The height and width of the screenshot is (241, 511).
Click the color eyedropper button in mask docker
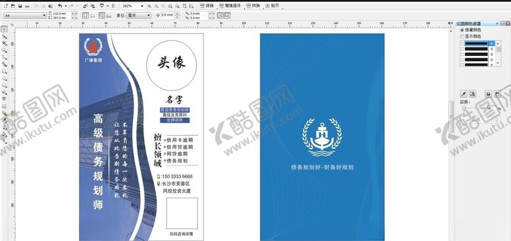(x=464, y=94)
